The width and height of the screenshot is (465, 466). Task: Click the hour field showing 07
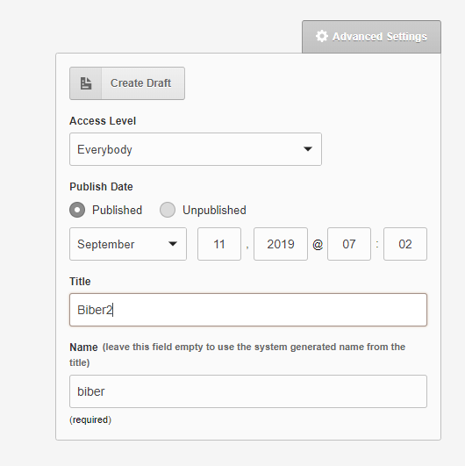tap(349, 244)
